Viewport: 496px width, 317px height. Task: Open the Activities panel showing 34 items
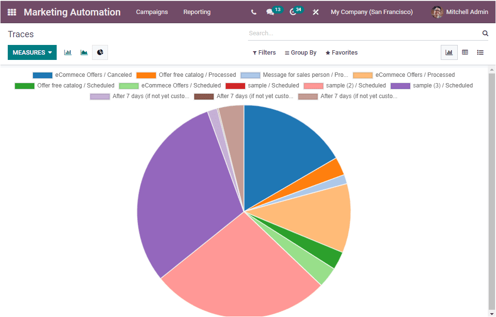pyautogui.click(x=294, y=12)
